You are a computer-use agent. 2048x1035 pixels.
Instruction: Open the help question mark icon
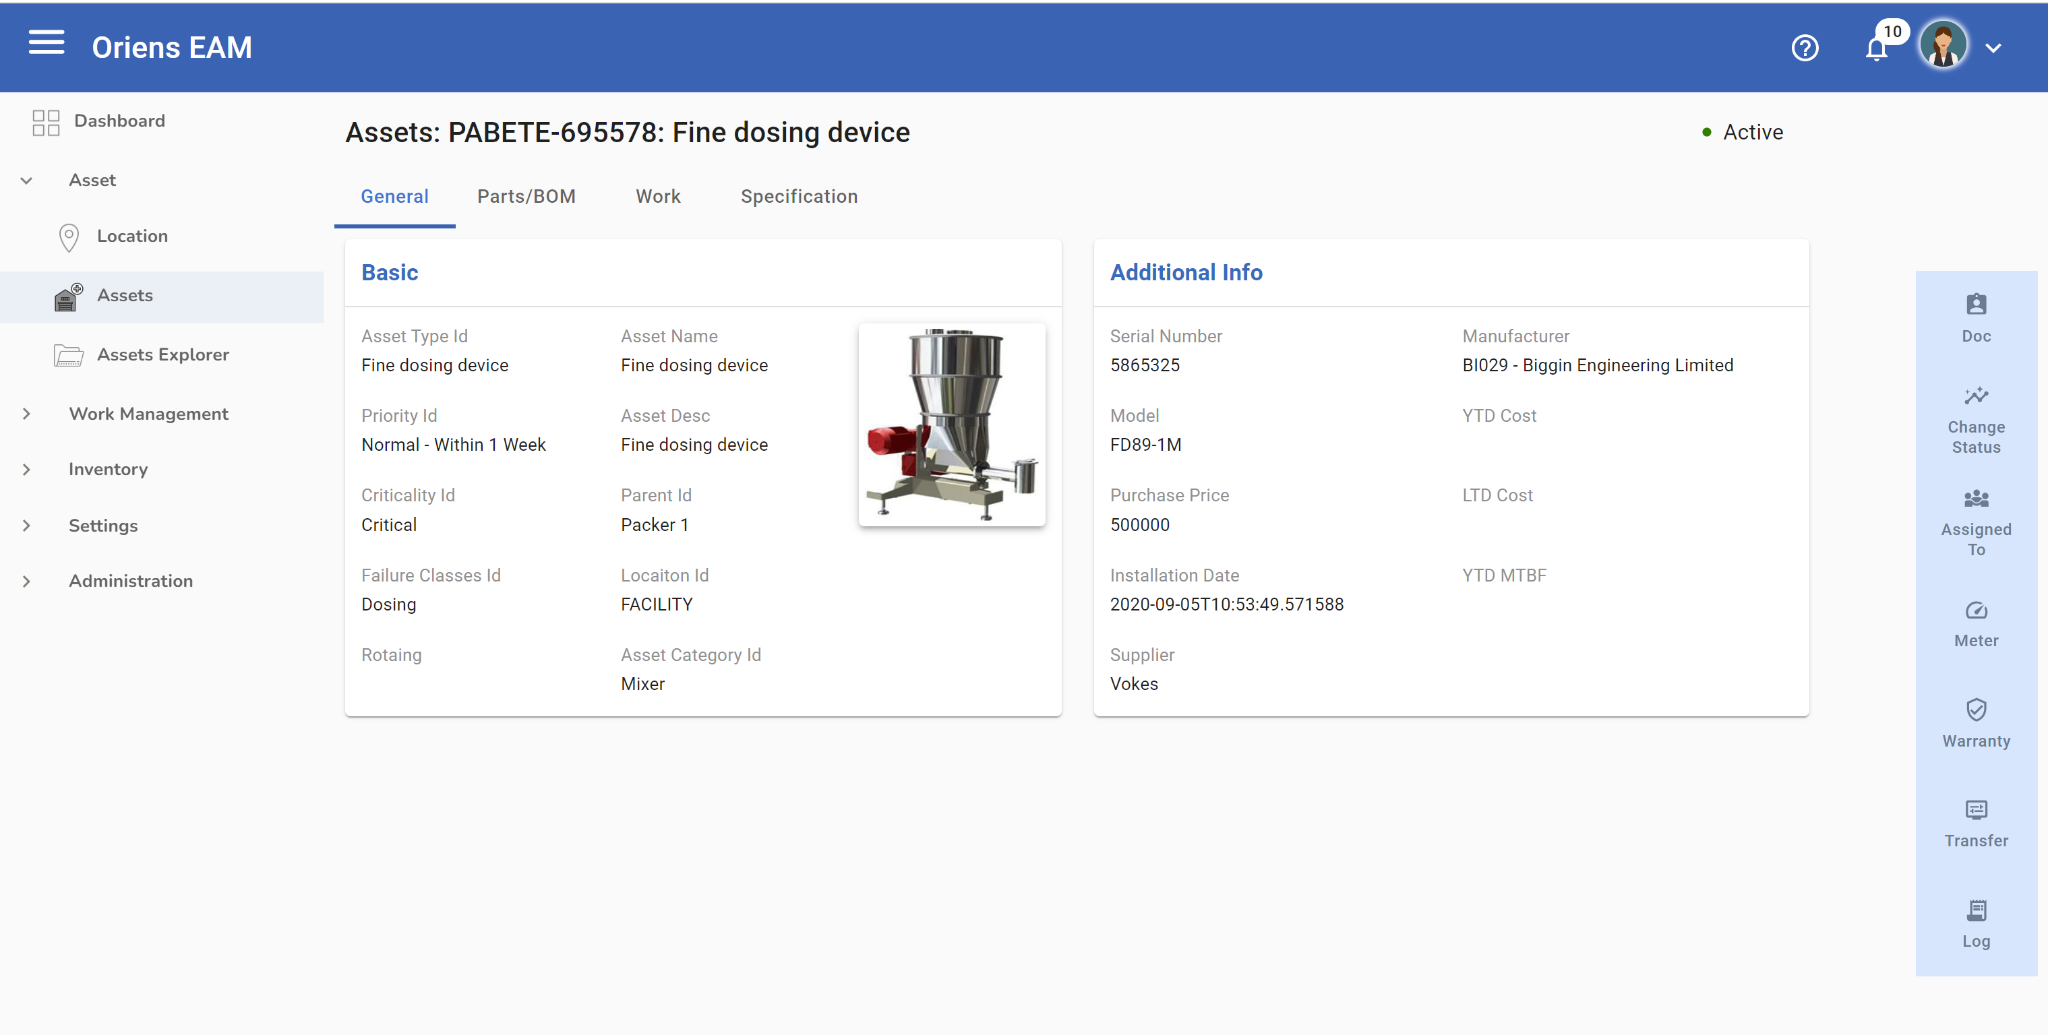pos(1805,48)
